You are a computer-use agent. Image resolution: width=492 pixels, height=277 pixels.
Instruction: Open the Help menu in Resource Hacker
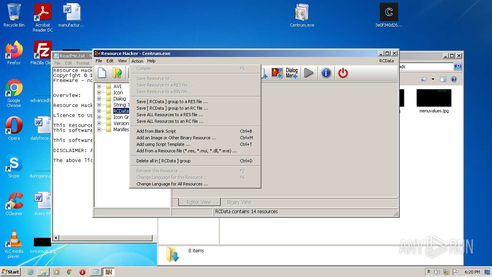coord(151,61)
